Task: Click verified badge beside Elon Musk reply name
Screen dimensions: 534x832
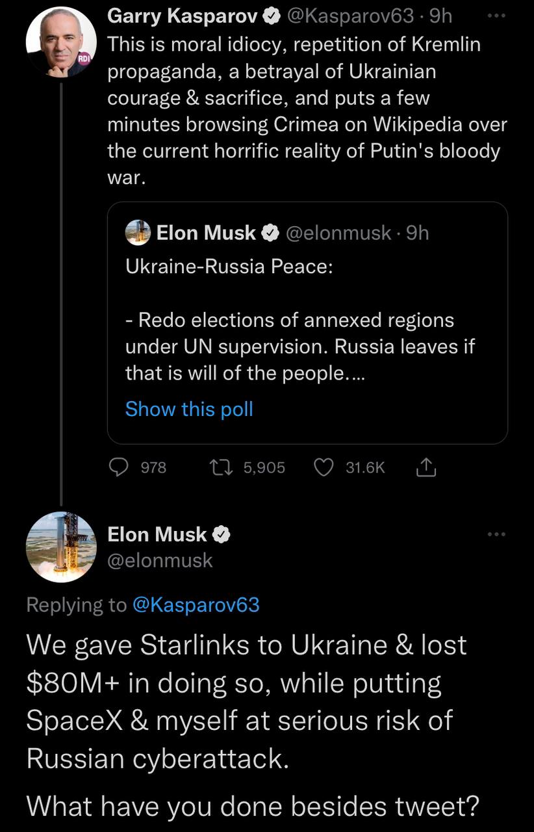Action: (x=222, y=535)
